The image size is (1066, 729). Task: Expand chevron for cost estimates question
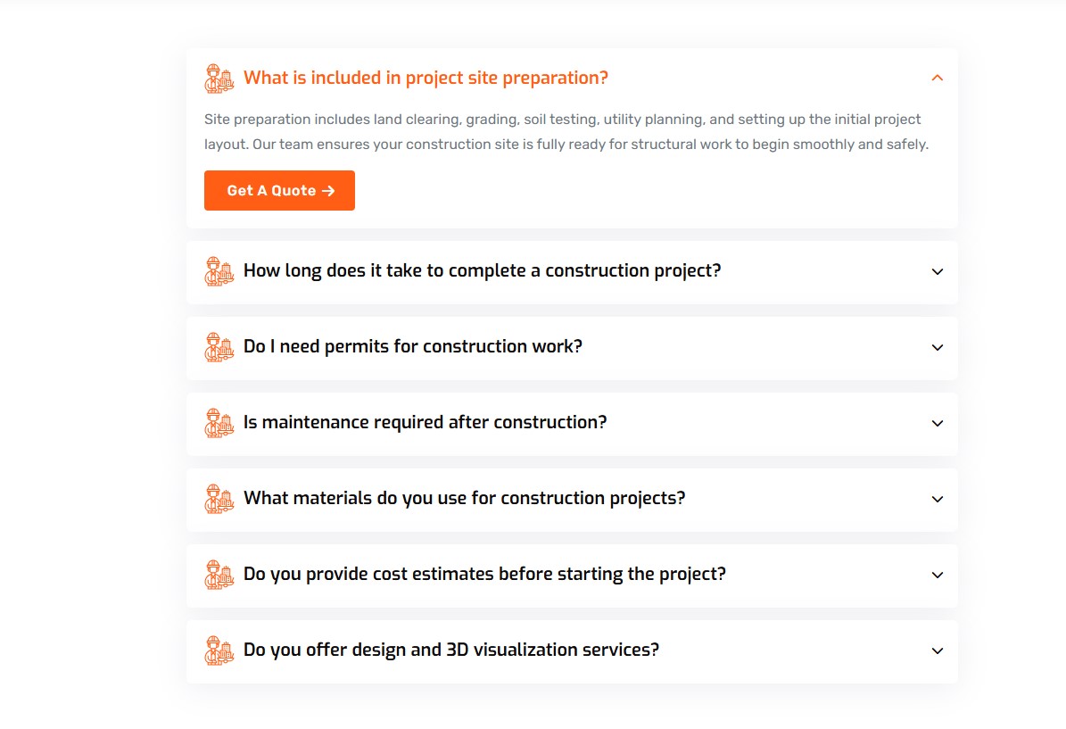click(937, 575)
